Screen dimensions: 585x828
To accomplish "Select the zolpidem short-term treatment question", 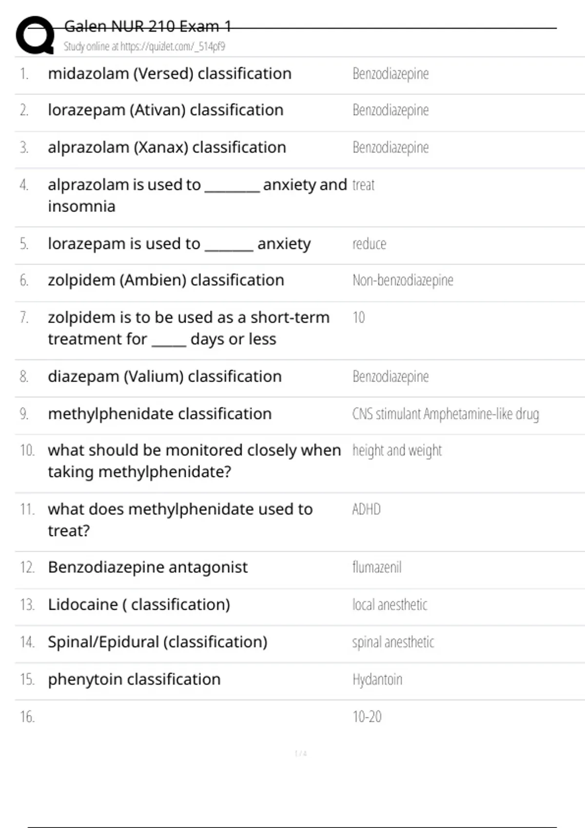I will coord(189,328).
